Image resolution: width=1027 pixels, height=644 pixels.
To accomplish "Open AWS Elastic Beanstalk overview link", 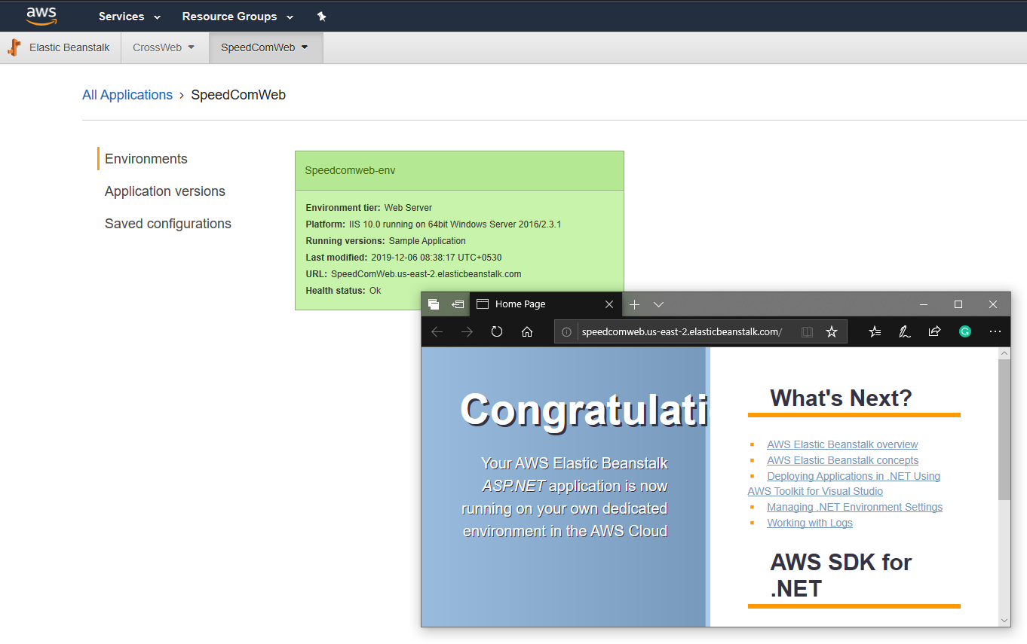I will pos(842,444).
